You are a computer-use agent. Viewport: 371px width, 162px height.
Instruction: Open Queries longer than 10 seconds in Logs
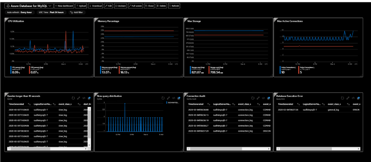coord(89,98)
